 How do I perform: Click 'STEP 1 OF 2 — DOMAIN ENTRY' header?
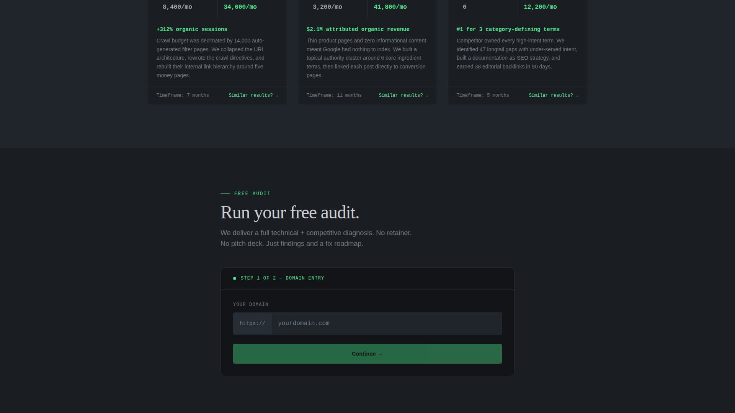pyautogui.click(x=282, y=278)
